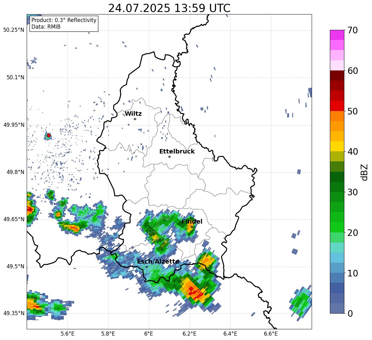Image resolution: width=372 pixels, height=340 pixels.
Task: Click the 50.1°N latitude label
Action: pos(15,78)
